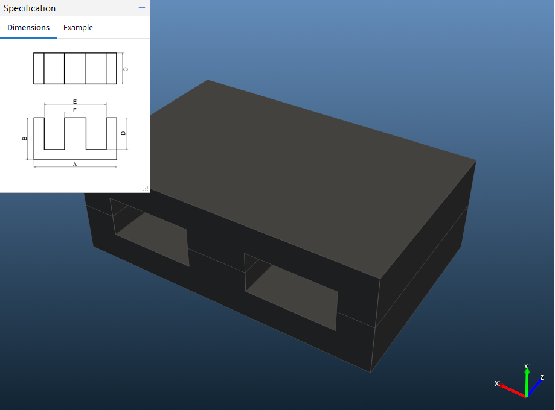Collapse the Specification panel with minus button
This screenshot has width=555, height=410.
pyautogui.click(x=142, y=8)
